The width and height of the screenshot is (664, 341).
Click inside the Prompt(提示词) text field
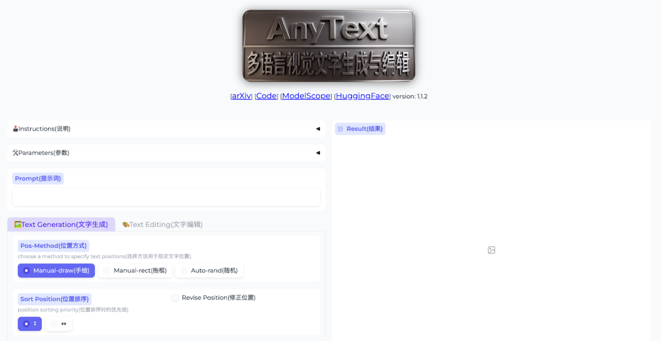(166, 197)
